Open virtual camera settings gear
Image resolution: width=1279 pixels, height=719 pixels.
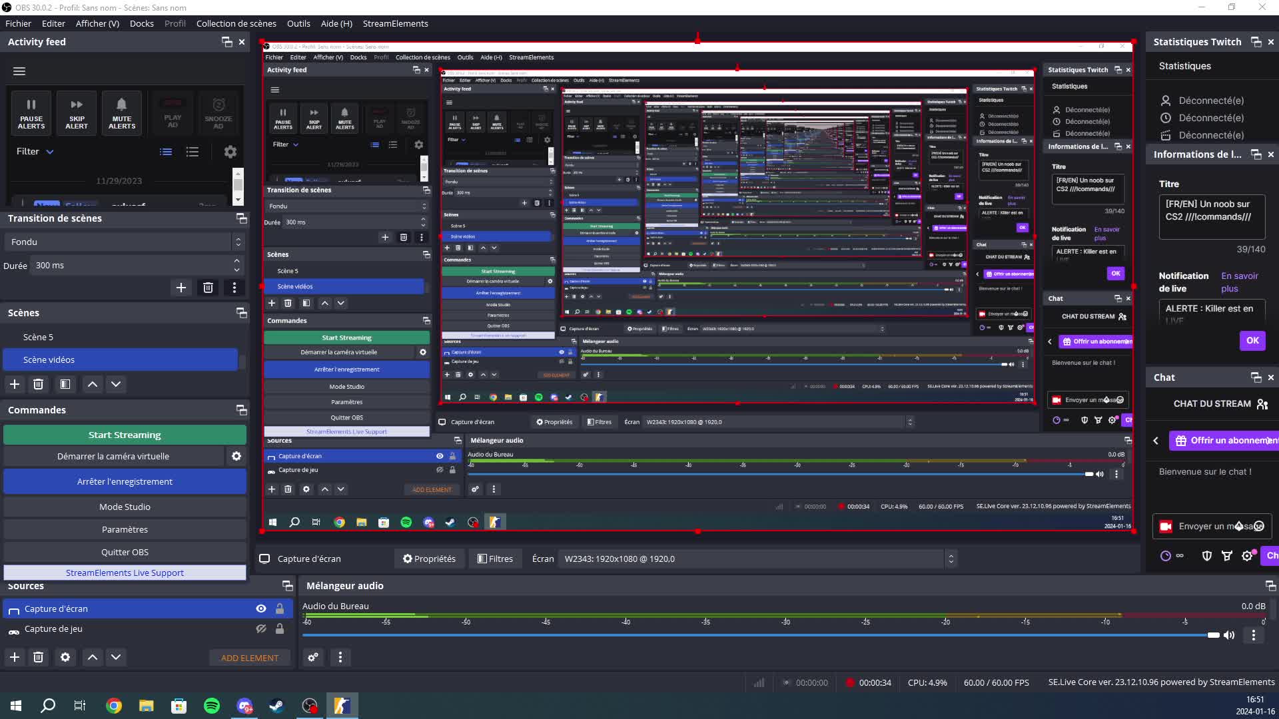[236, 457]
